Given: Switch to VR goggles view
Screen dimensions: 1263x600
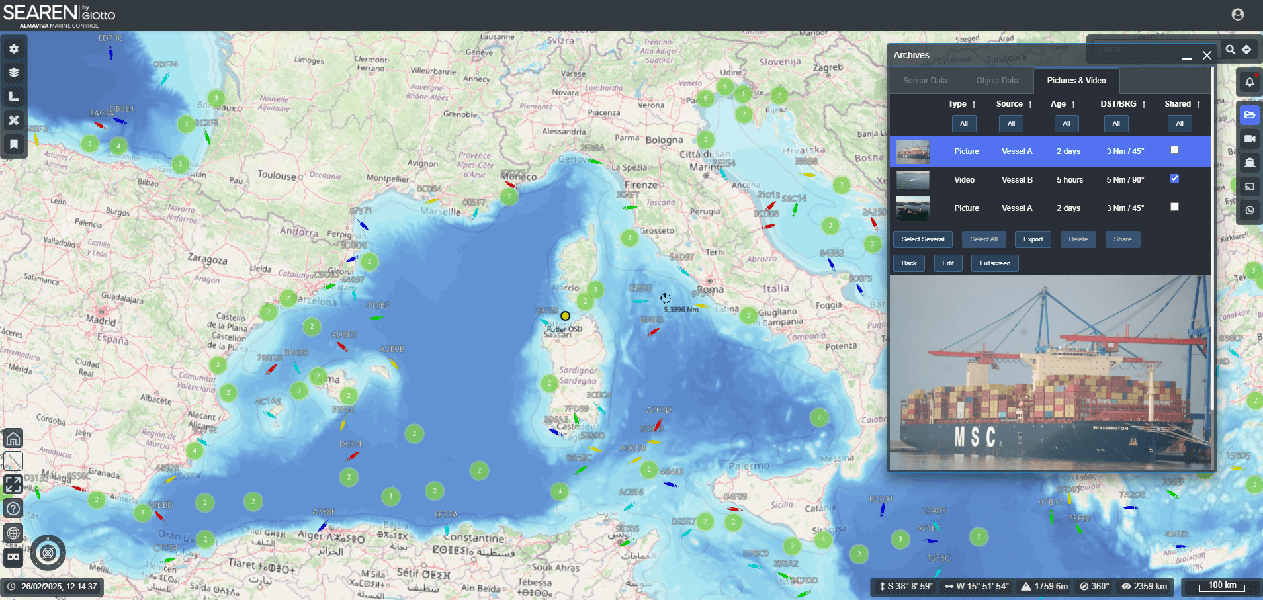Looking at the screenshot, I should [x=13, y=557].
